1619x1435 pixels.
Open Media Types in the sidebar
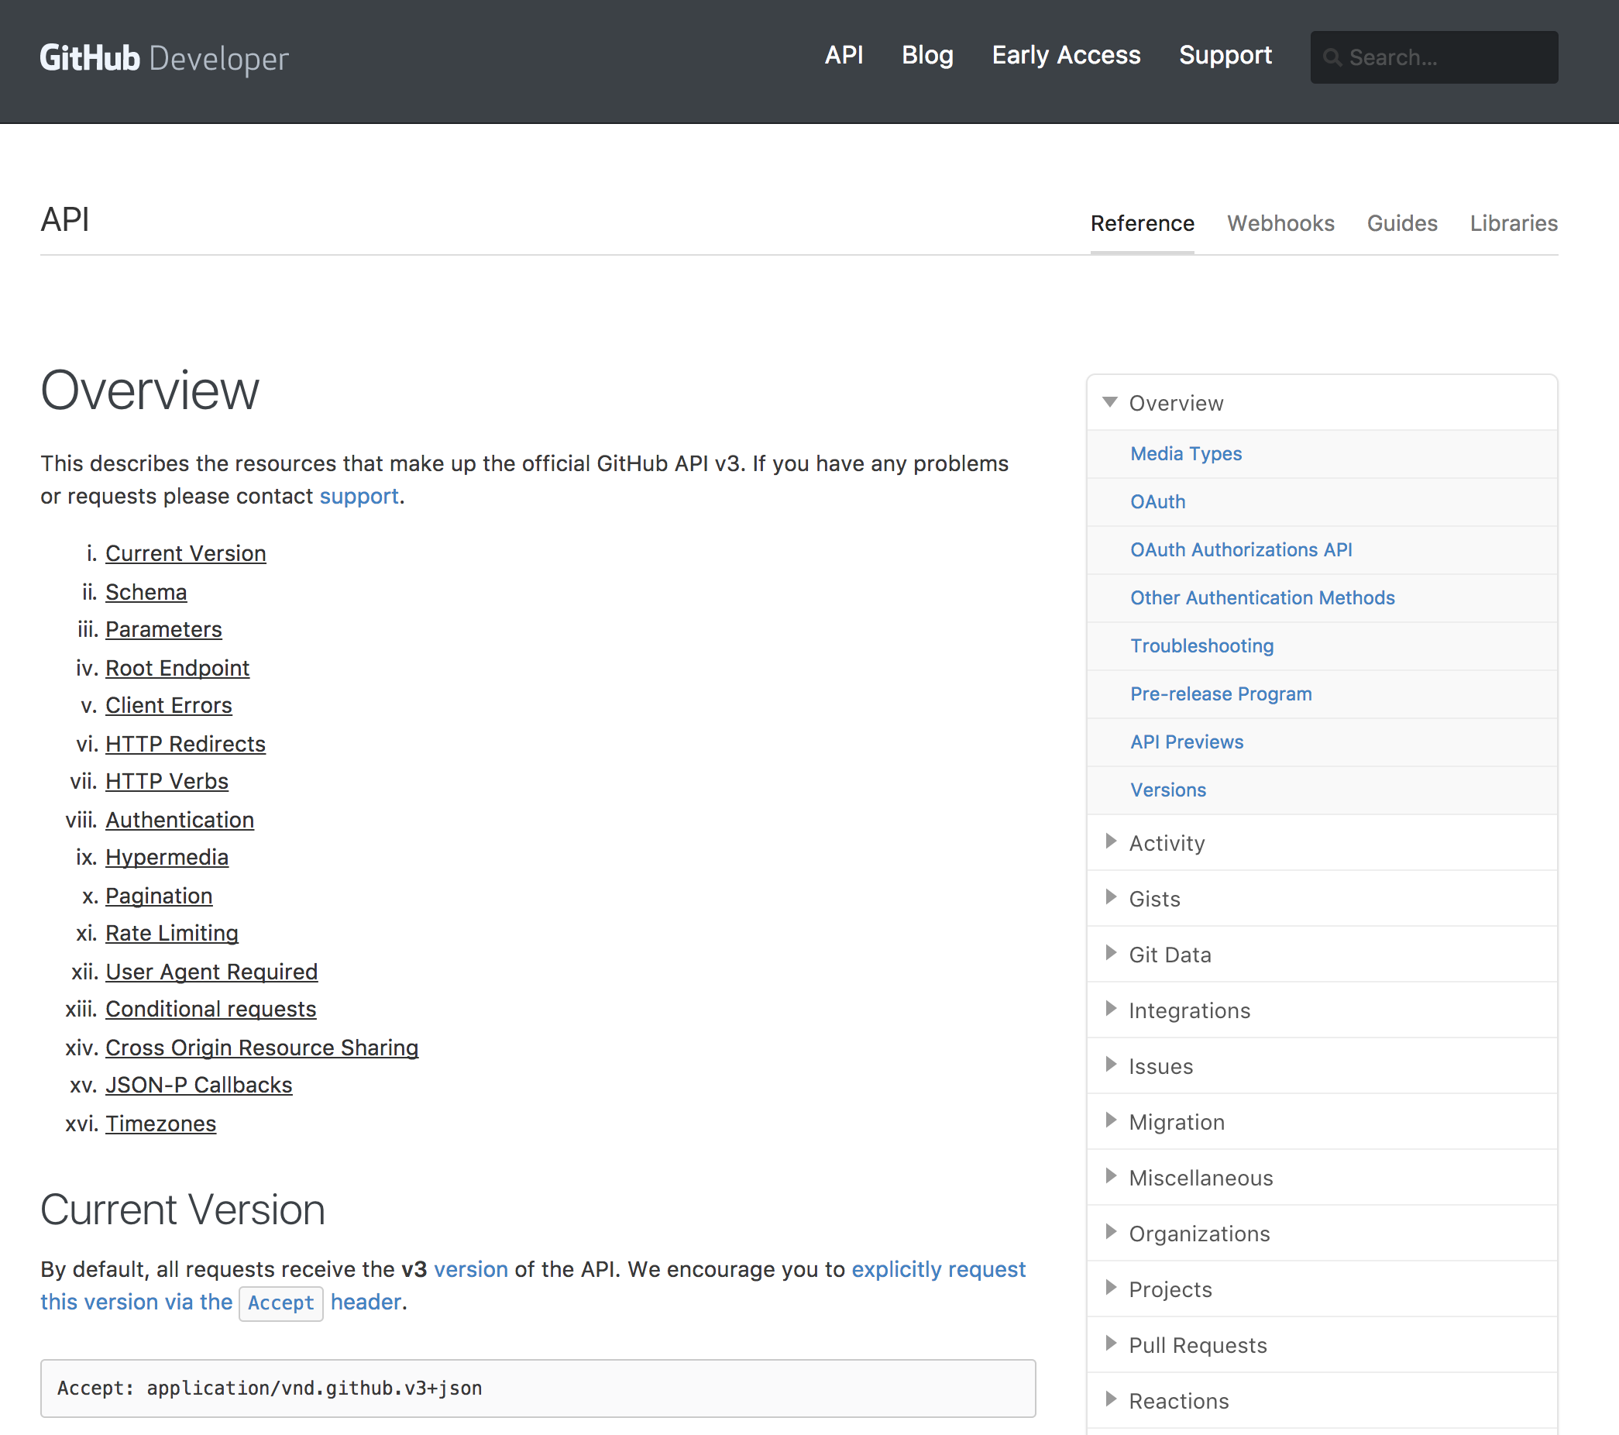click(x=1185, y=454)
